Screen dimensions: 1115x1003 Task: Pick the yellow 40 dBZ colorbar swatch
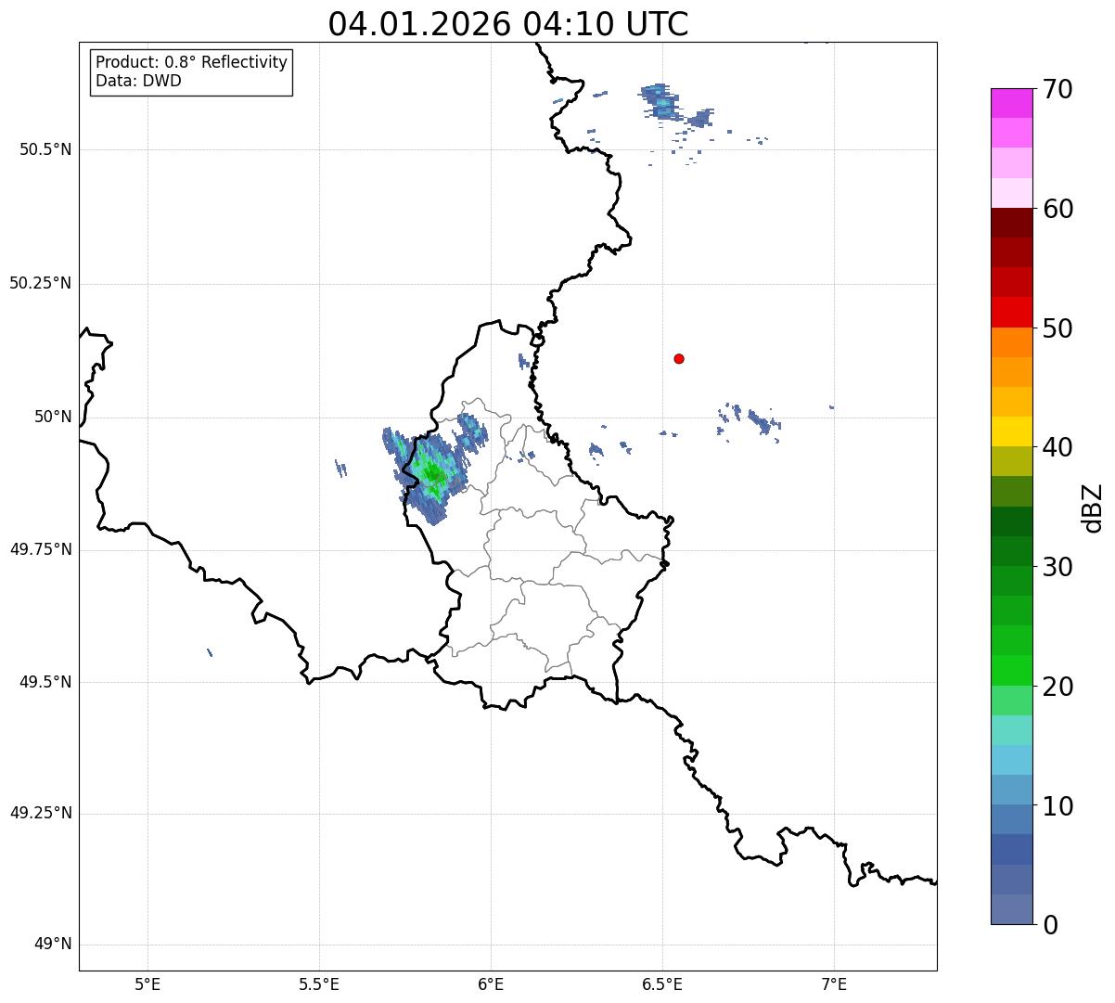[1011, 432]
